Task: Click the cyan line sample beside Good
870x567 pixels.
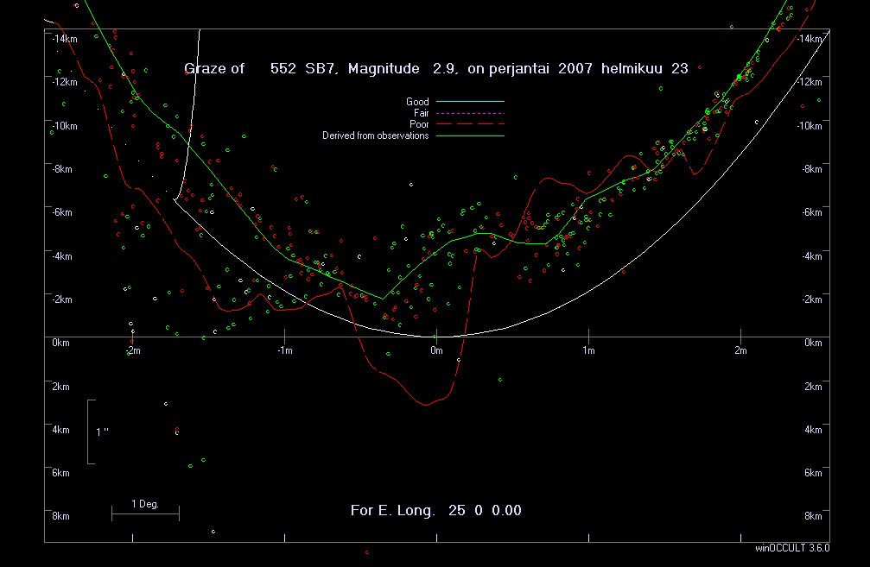Action: [x=470, y=102]
